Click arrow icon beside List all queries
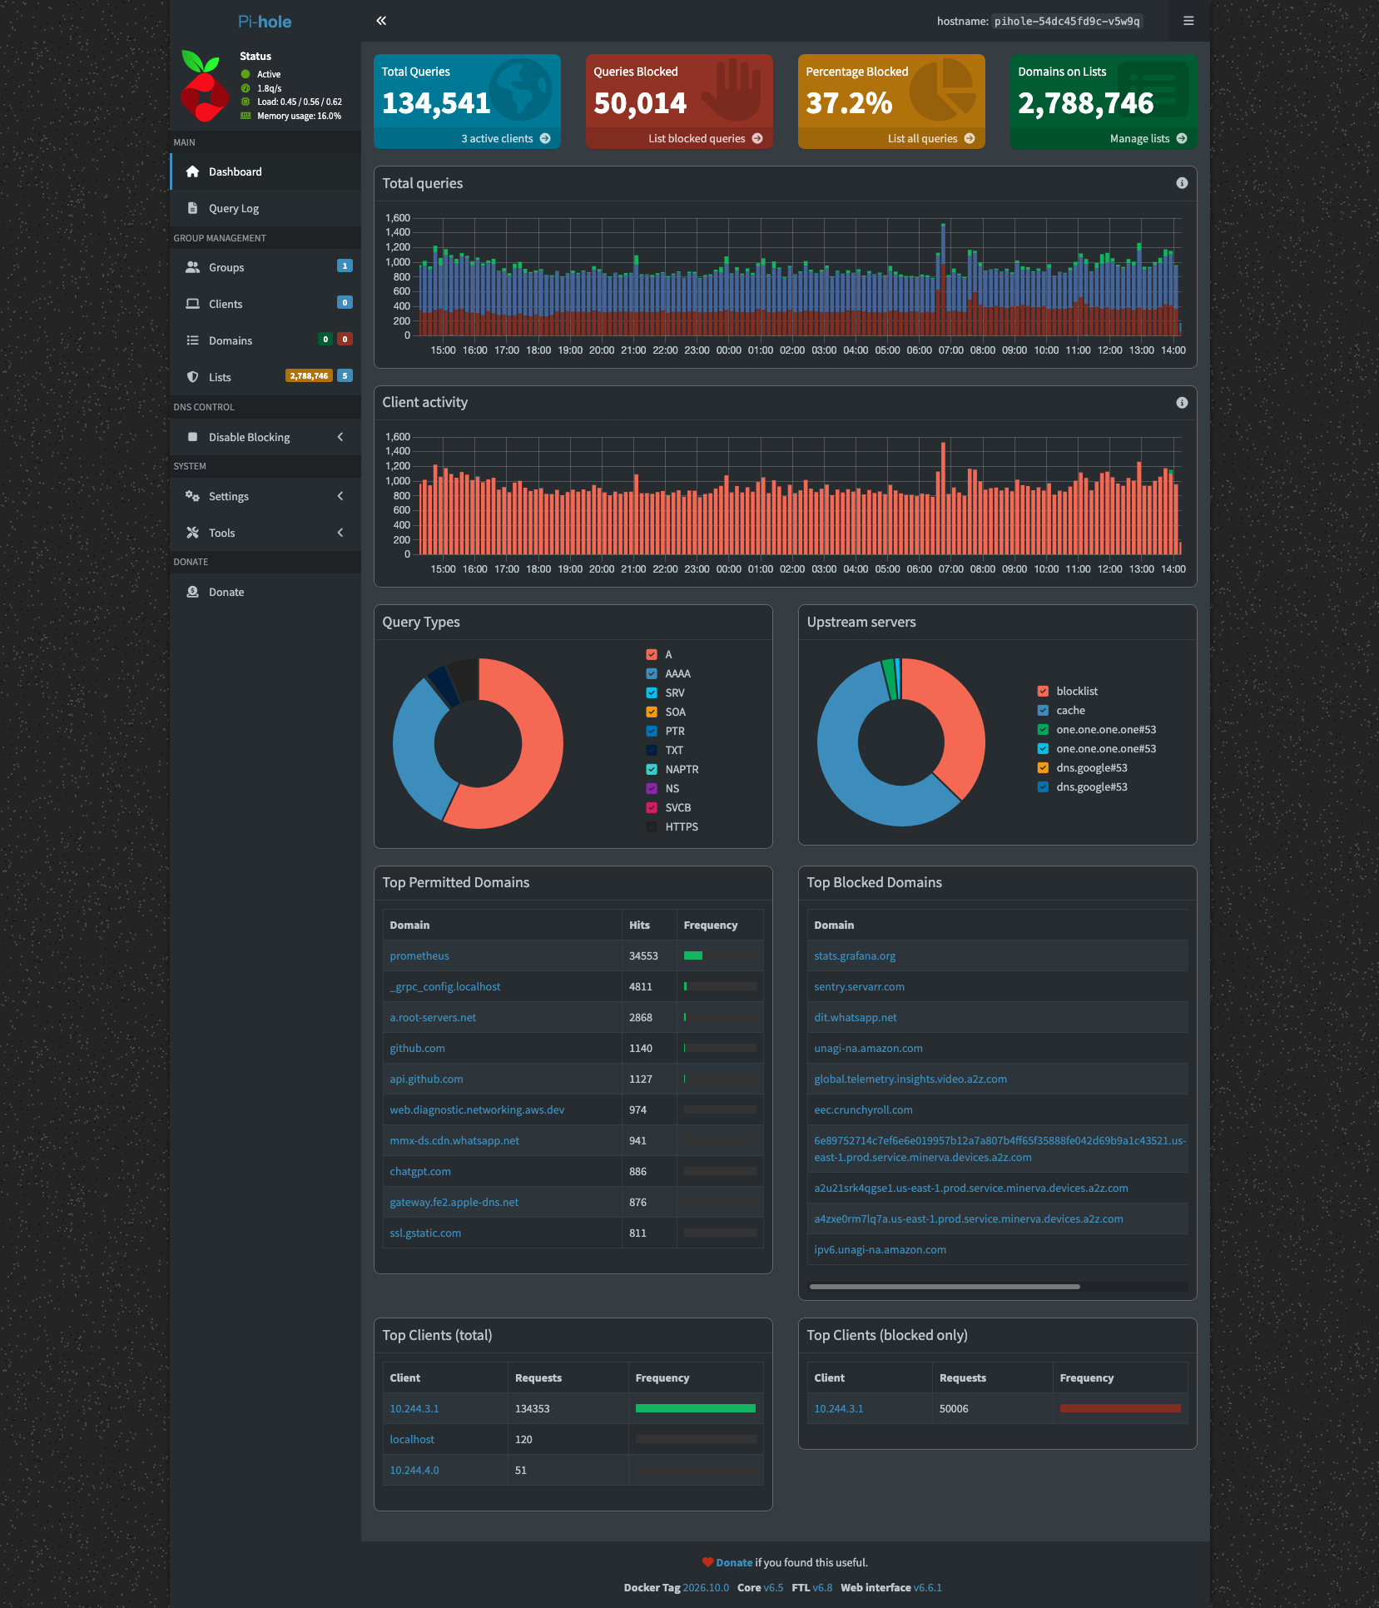This screenshot has width=1379, height=1608. click(970, 139)
